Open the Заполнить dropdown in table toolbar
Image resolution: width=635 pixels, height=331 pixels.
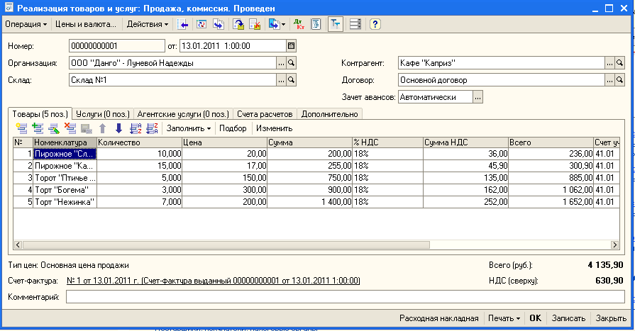tap(188, 128)
